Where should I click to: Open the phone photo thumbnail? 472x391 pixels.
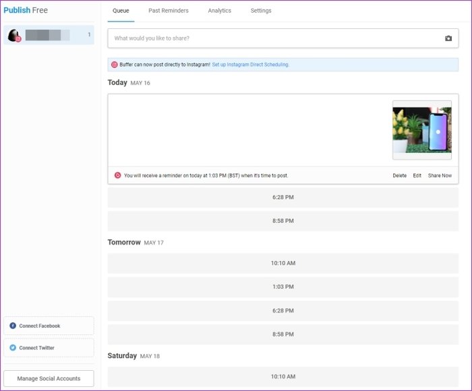[x=421, y=130]
